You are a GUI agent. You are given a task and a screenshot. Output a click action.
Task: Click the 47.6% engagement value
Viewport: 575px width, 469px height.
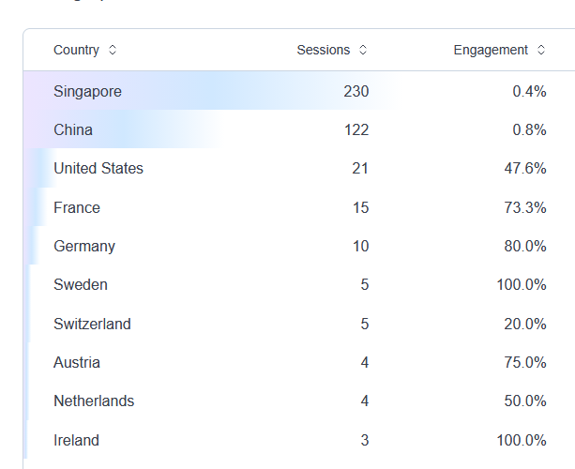pos(524,169)
